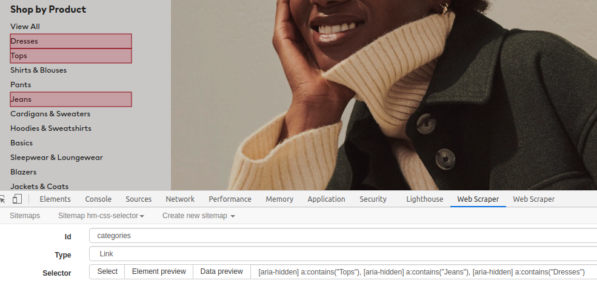Open the highlighted Dresses link
Screen dimensions: 597x286
(24, 41)
